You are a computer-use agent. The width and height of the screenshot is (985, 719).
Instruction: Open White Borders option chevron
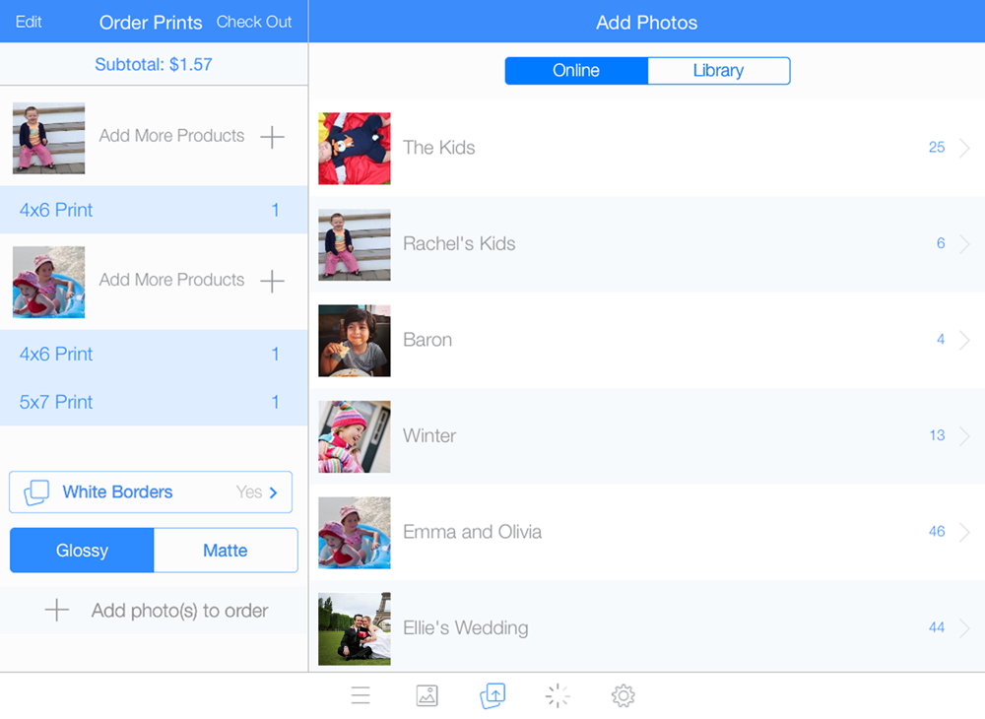[274, 492]
